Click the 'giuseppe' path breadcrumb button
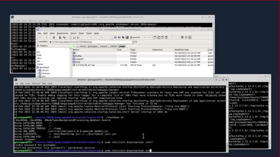The width and height of the screenshot is (280, 157). [93, 46]
